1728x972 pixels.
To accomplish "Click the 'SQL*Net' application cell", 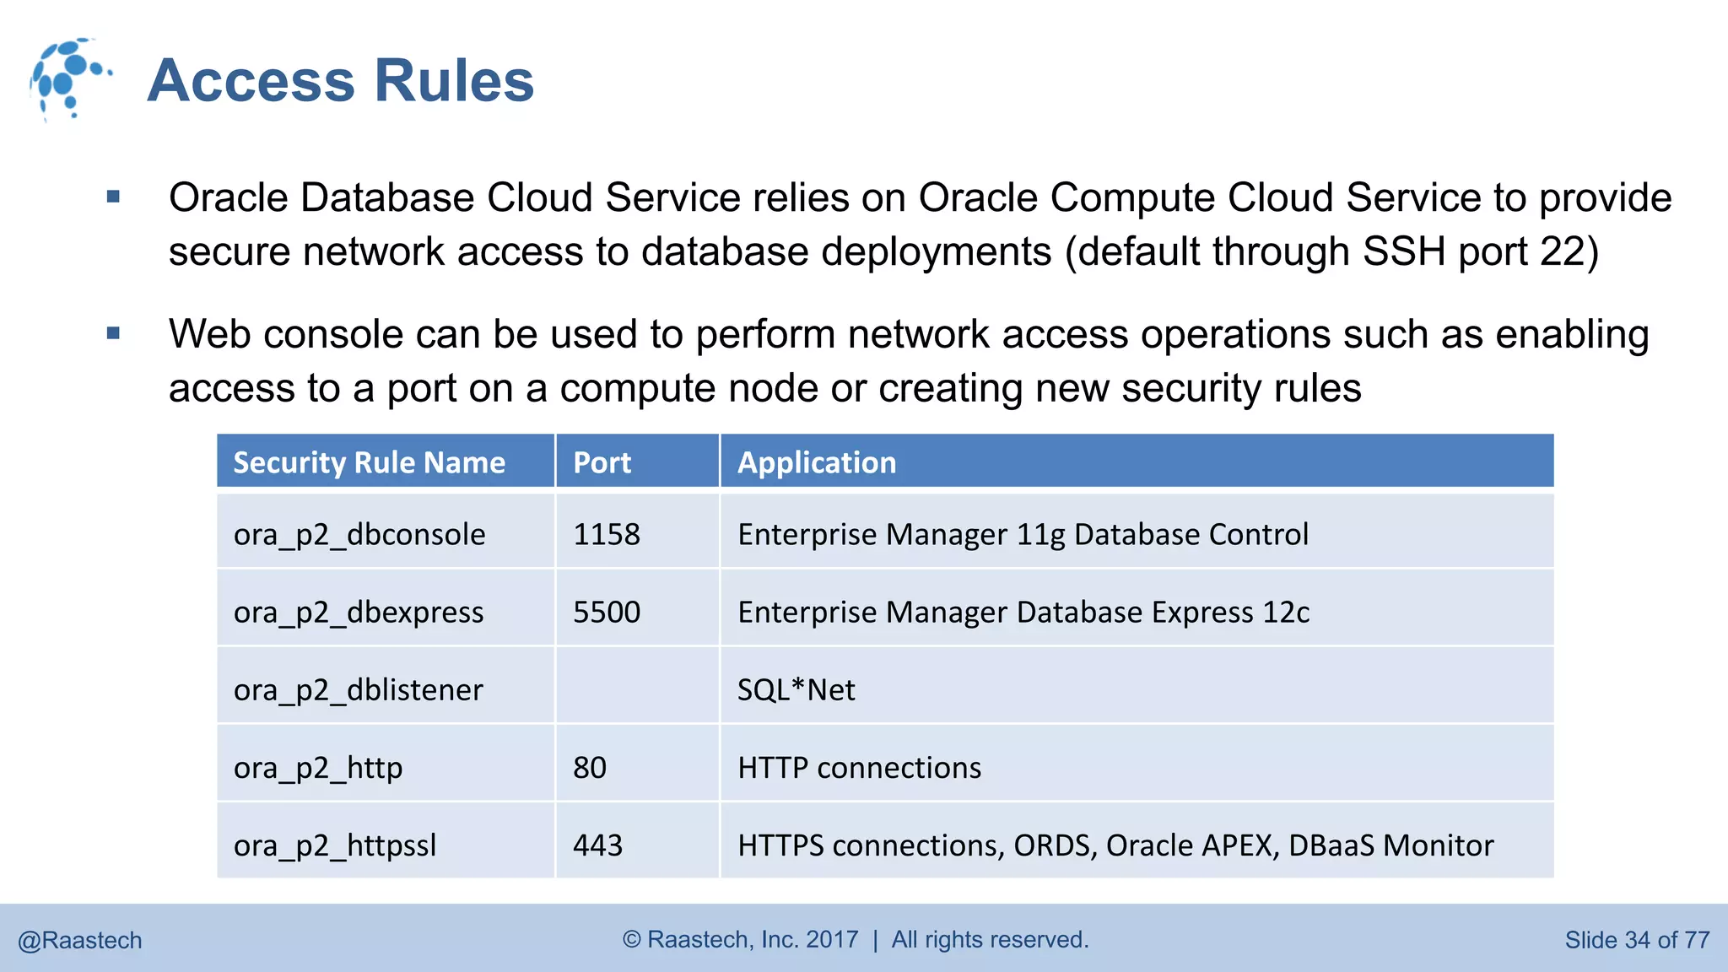I will (x=1137, y=686).
